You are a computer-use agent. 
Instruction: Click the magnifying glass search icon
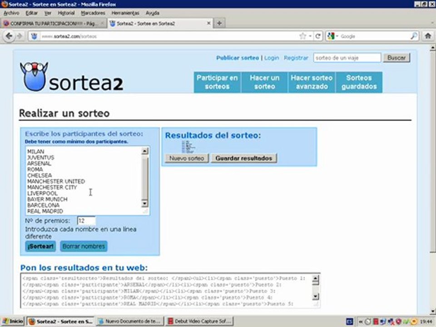click(x=414, y=36)
